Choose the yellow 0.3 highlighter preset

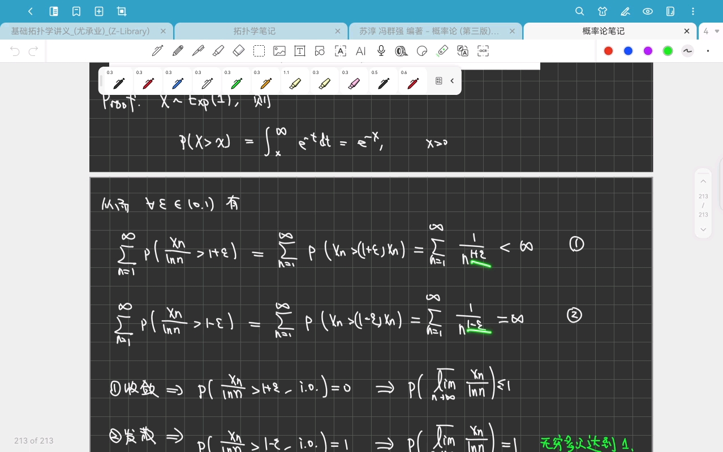coord(325,81)
